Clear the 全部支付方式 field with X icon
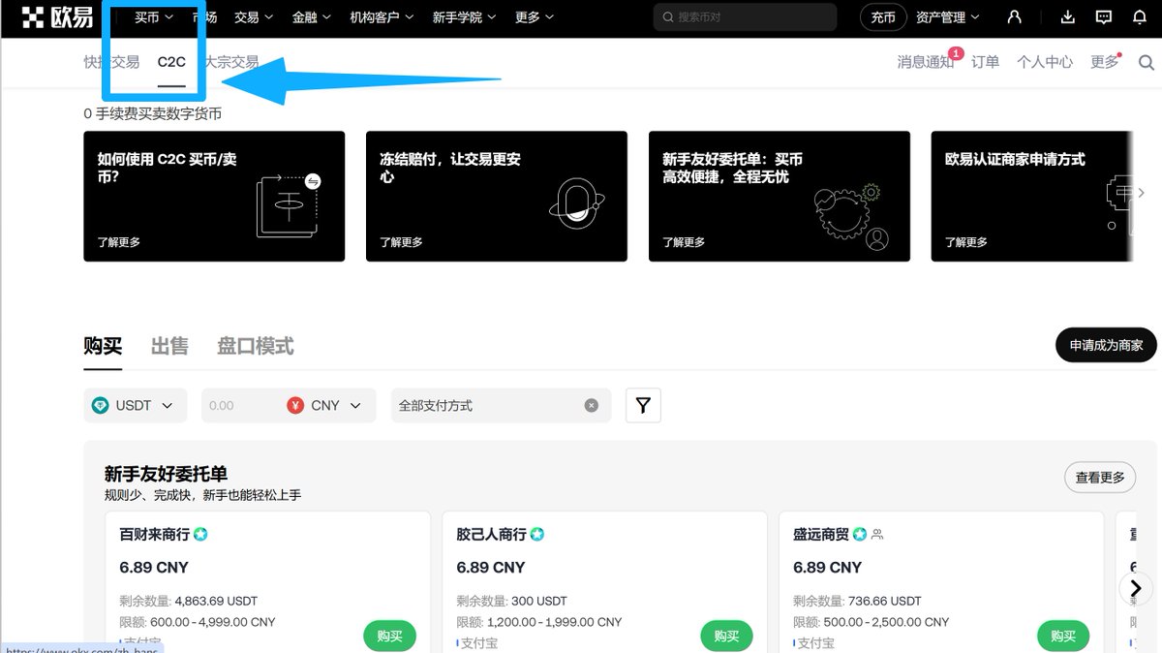This screenshot has height=653, width=1162. coord(592,406)
